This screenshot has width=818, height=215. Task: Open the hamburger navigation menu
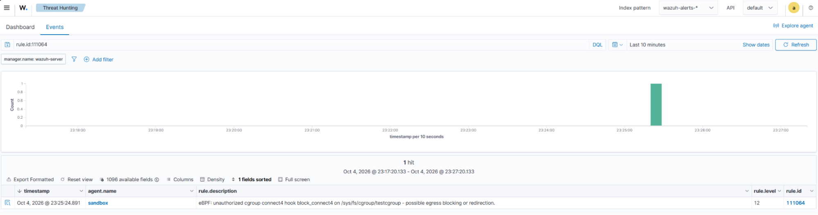coord(7,8)
